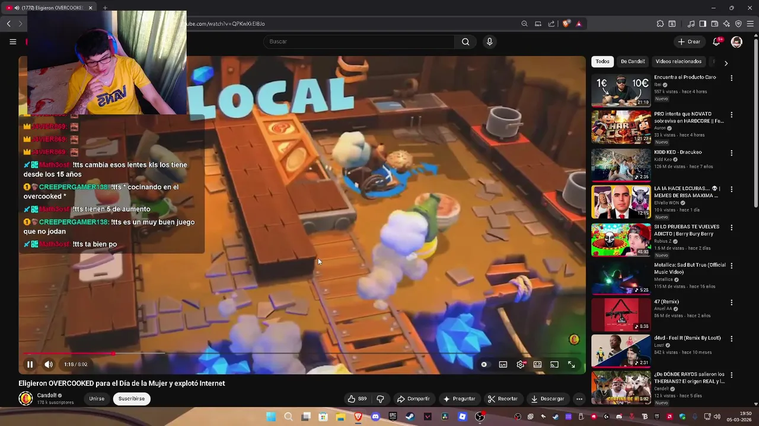
Task: Open options for SI LO PRUEBAS video
Action: pos(731,227)
